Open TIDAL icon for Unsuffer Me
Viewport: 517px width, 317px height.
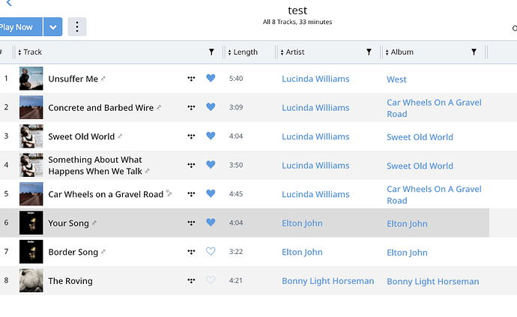click(191, 79)
